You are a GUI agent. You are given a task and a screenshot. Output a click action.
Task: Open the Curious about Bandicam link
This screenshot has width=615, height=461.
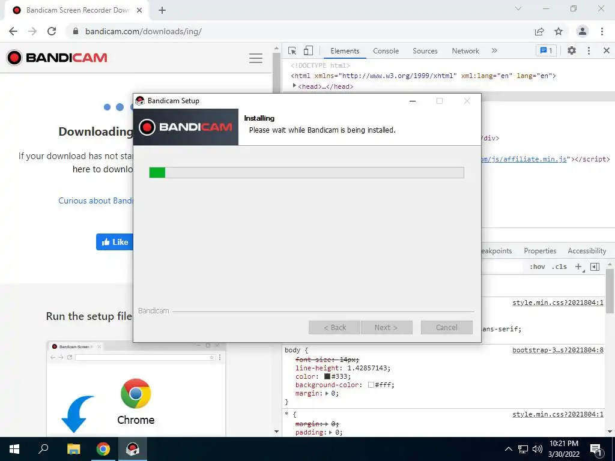[x=95, y=200]
